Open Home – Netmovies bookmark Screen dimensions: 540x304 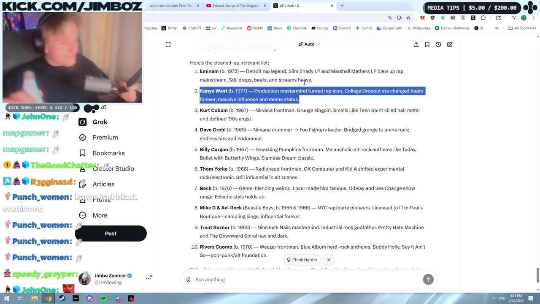(x=452, y=28)
